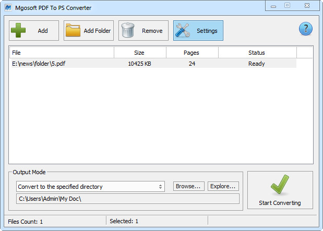Click the Mgosoft app icon in title bar
The image size is (323, 231).
click(x=8, y=8)
